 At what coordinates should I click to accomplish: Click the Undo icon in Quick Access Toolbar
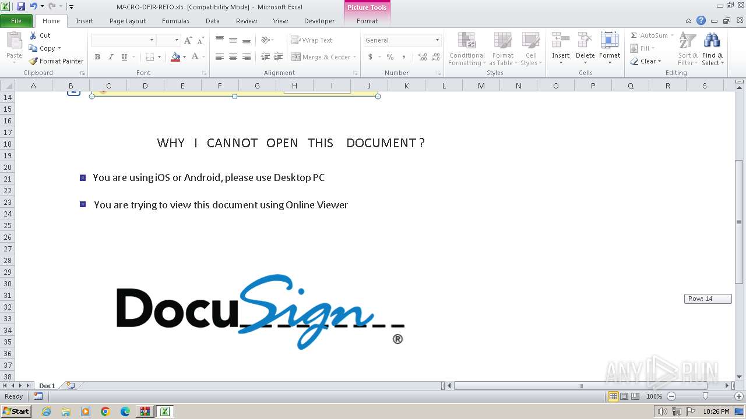[33, 6]
